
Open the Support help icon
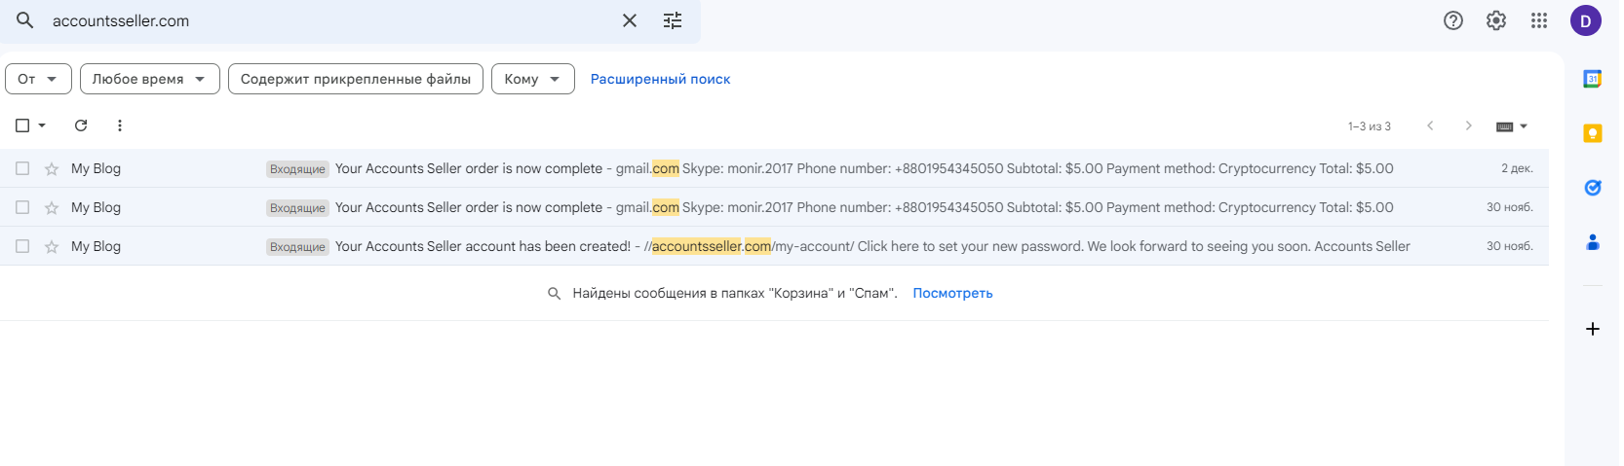pos(1453,20)
